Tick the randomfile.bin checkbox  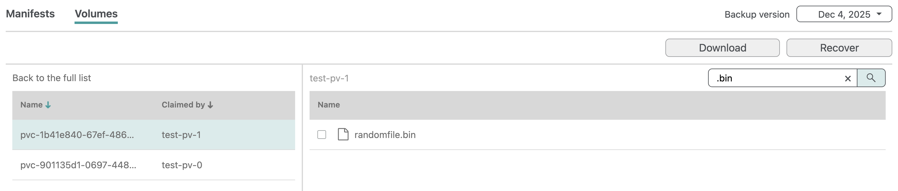click(x=321, y=134)
